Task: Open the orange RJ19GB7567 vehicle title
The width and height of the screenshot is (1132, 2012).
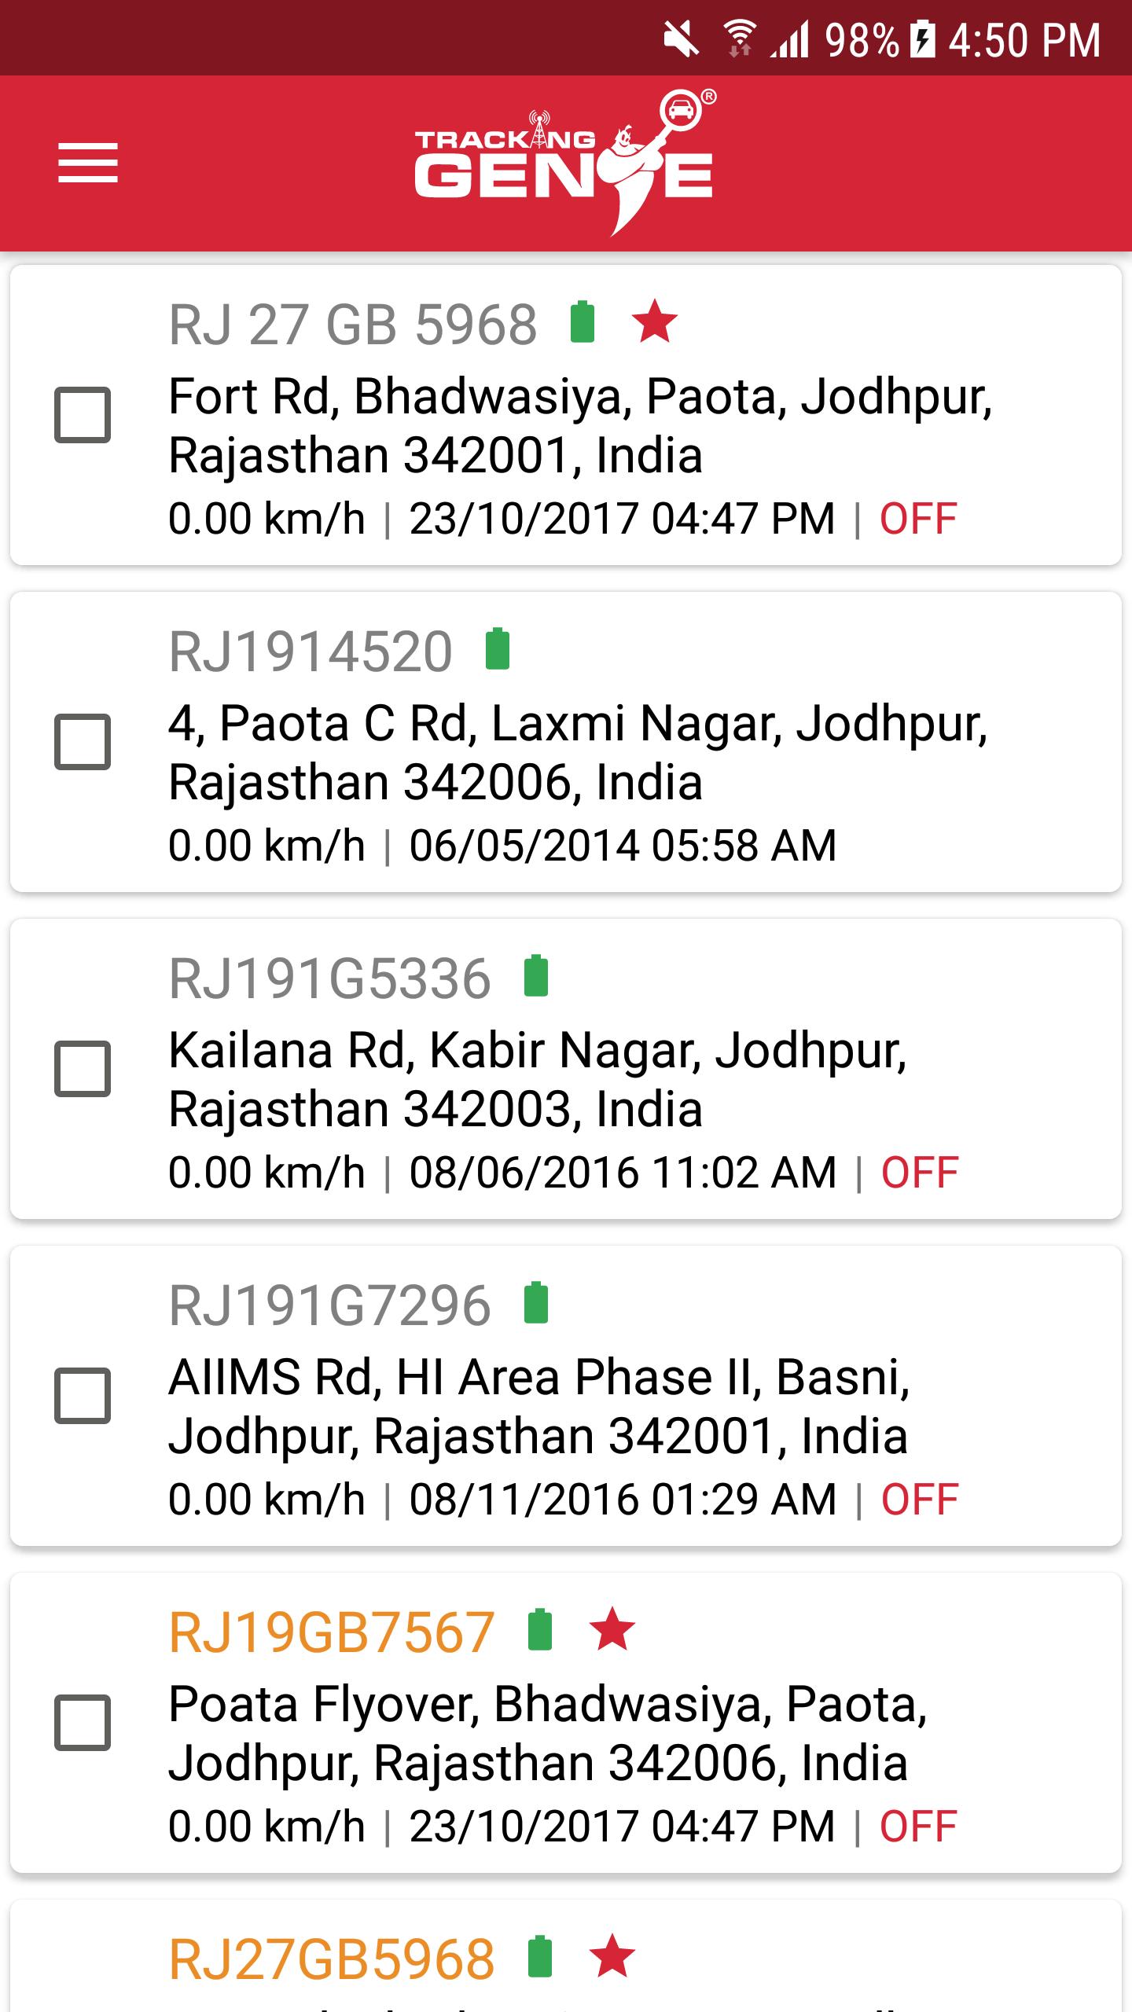Action: pos(332,1632)
